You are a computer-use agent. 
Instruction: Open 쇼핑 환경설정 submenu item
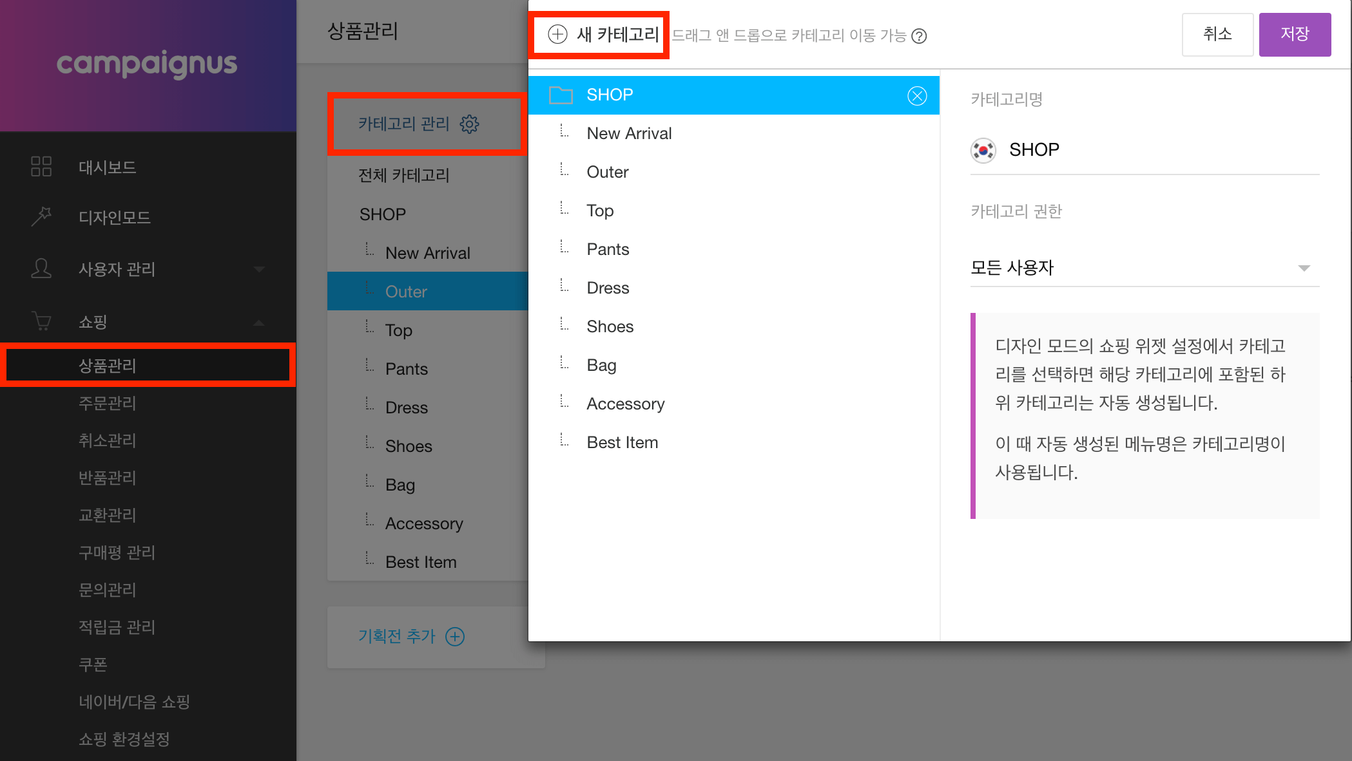coord(124,739)
